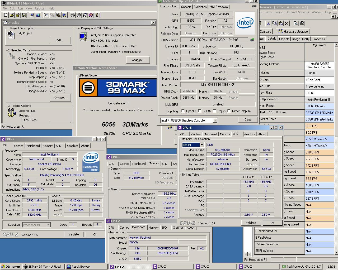This screenshot has width=338, height=270.
Task: Open Caches tab in the CPU-Z processor window
Action: coord(19,146)
